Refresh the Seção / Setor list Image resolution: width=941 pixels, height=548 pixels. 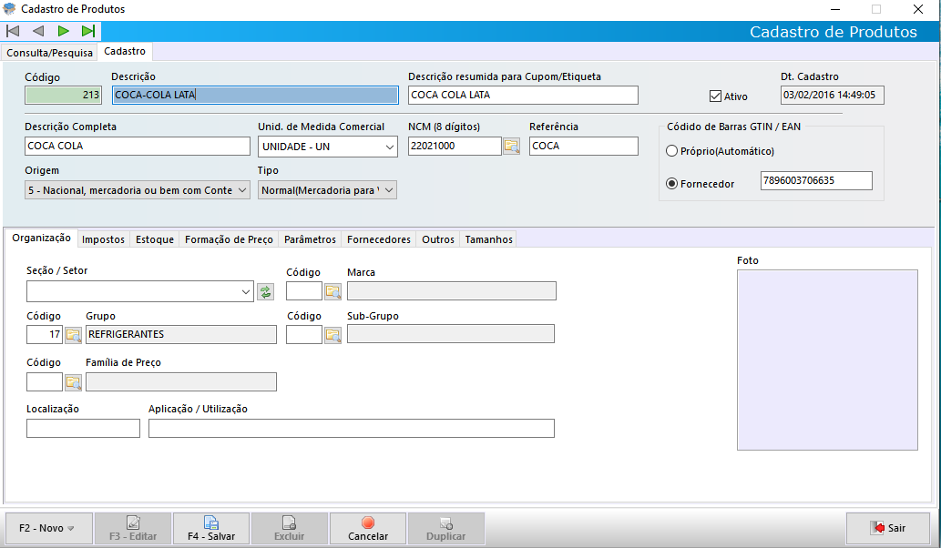[x=265, y=292]
